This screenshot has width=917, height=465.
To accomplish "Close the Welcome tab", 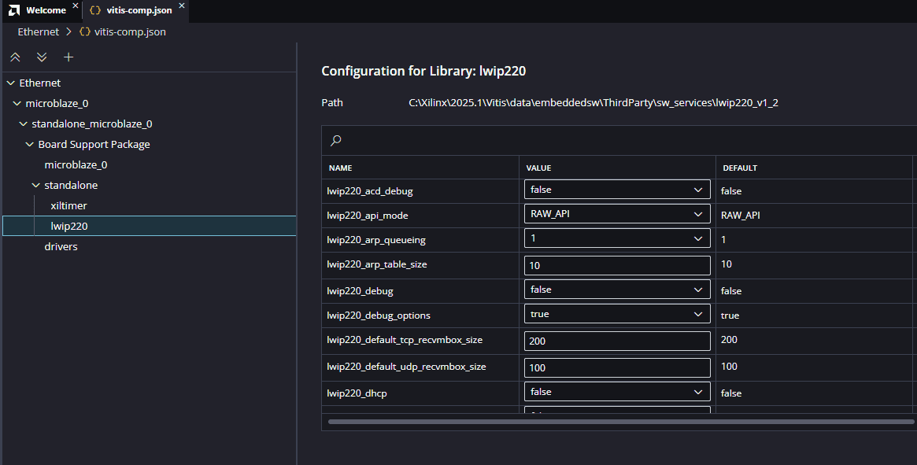I will (76, 7).
